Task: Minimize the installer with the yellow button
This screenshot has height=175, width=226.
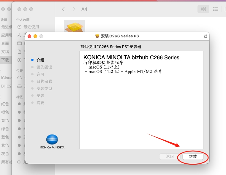Action: point(35,36)
